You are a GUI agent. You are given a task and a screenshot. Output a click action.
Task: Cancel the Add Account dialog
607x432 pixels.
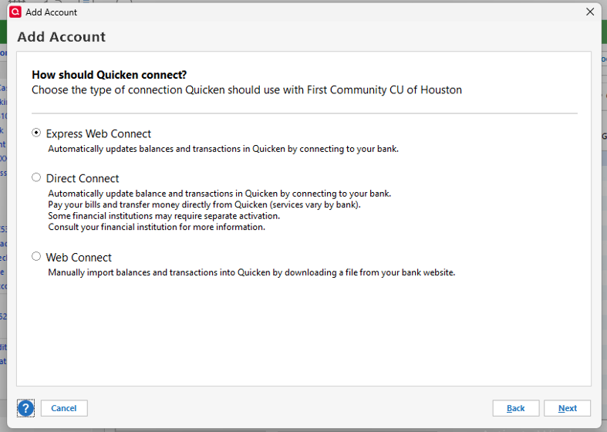pyautogui.click(x=64, y=408)
